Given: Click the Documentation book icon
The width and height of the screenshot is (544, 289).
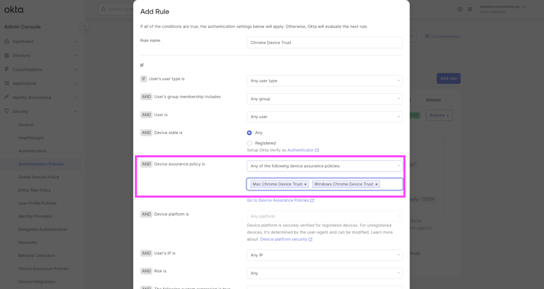Looking at the screenshot, I should pos(427,36).
